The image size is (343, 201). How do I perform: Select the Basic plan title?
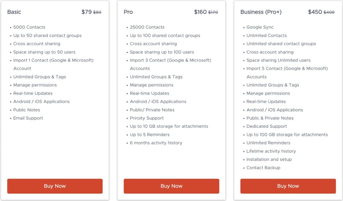14,12
